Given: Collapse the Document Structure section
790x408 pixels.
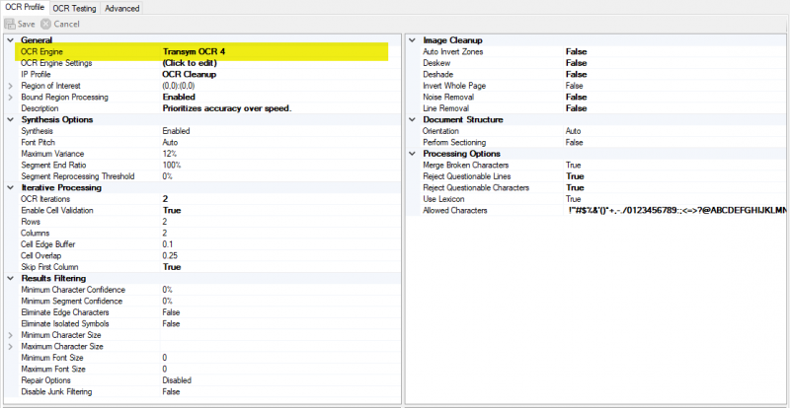Looking at the screenshot, I should tap(413, 119).
